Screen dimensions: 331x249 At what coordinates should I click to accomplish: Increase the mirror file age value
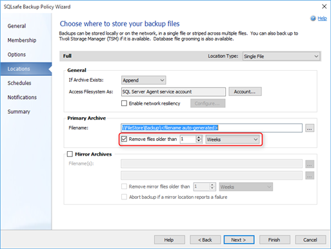[212, 185]
